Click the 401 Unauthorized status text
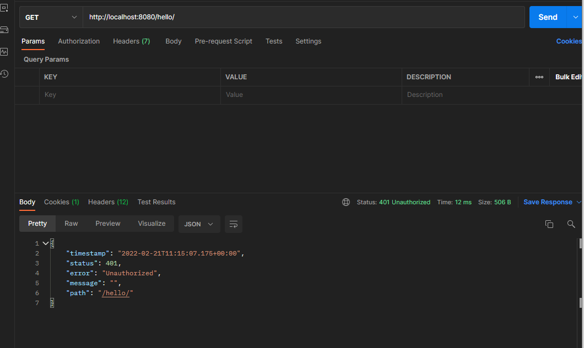The height and width of the screenshot is (348, 584). pos(404,202)
